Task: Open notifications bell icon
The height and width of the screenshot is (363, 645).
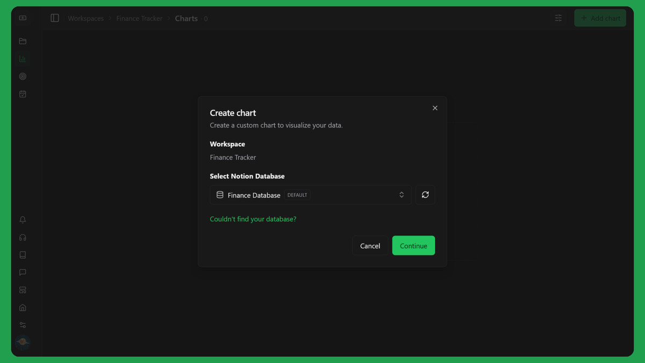Action: tap(23, 220)
